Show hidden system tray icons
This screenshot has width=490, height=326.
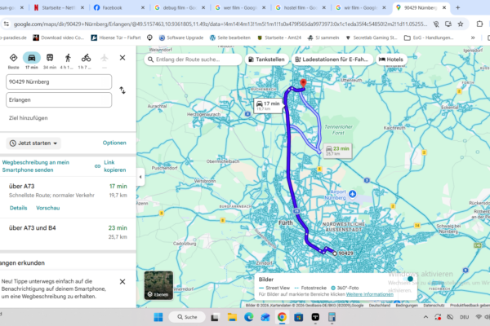pos(425,317)
